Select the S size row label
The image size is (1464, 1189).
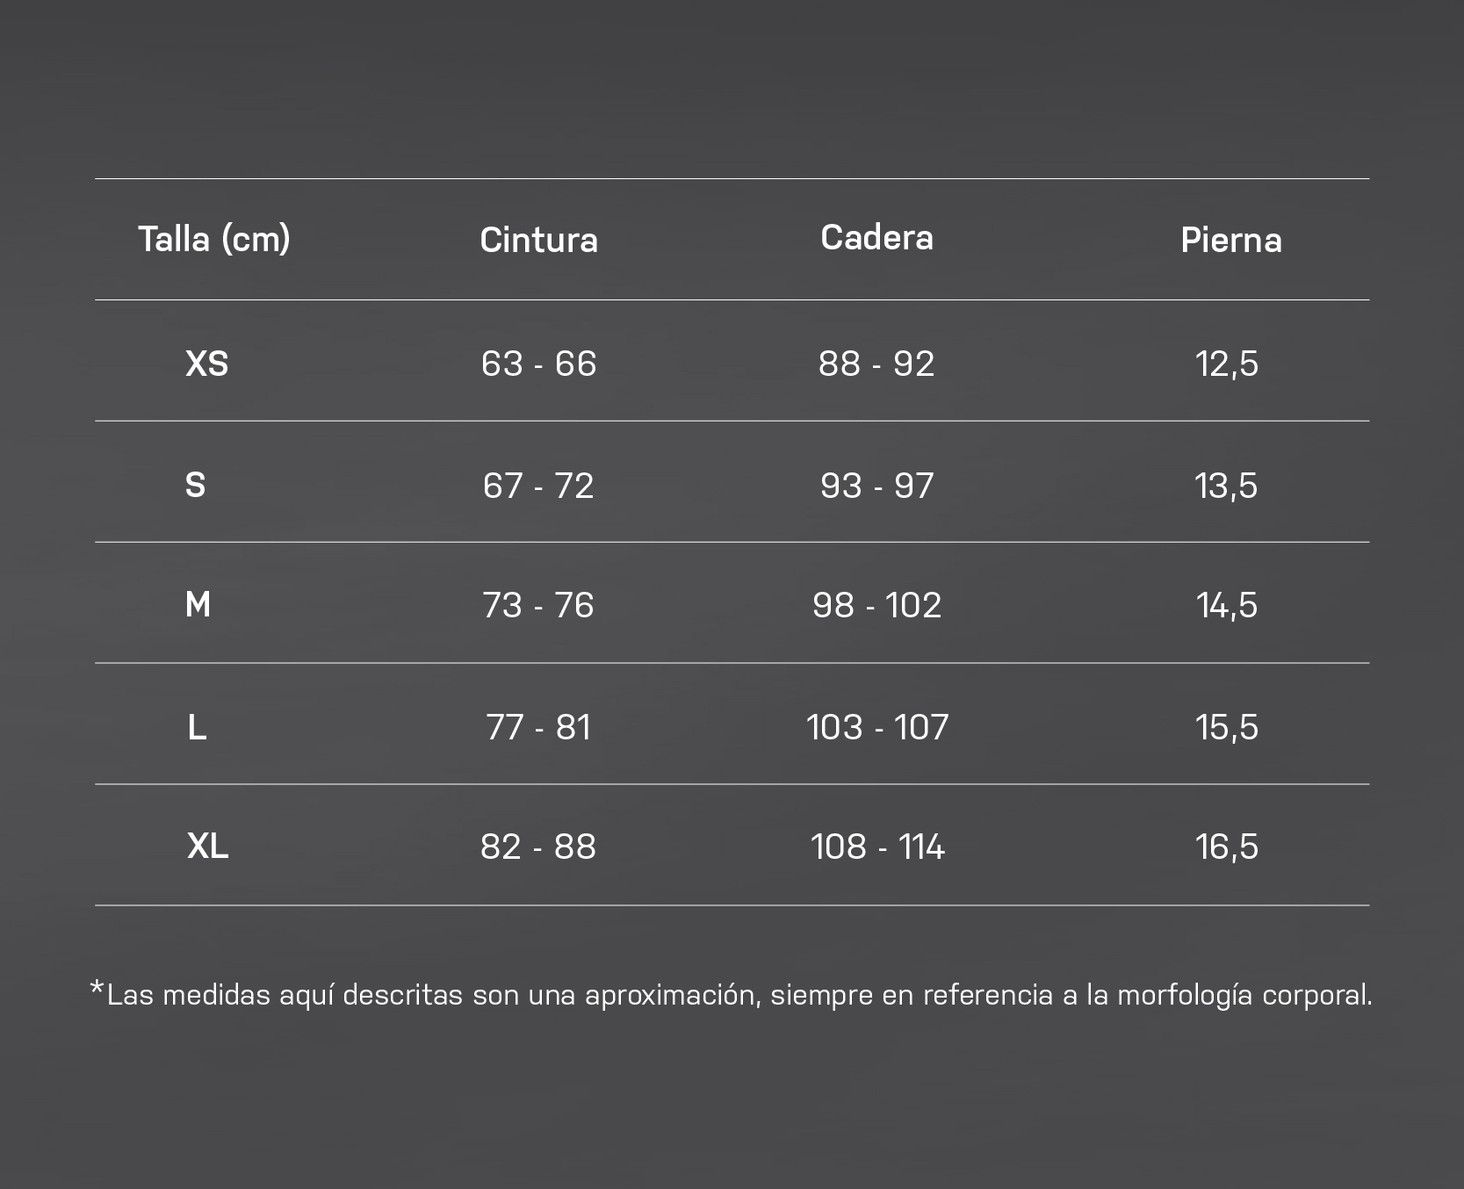pos(195,485)
